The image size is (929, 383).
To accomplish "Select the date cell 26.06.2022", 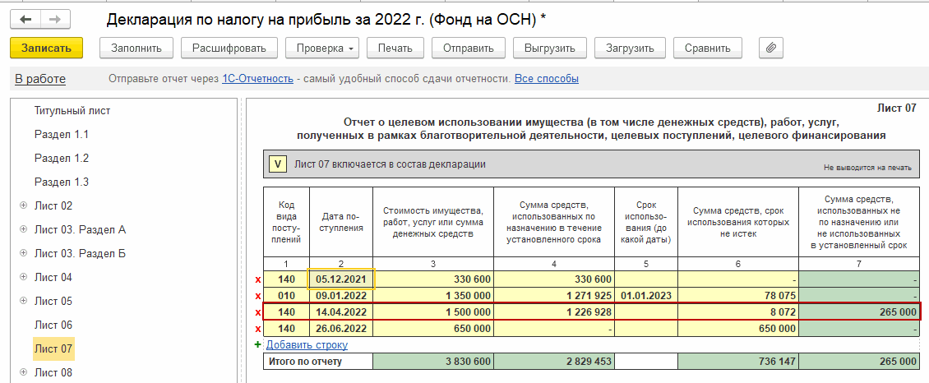I will pos(341,329).
